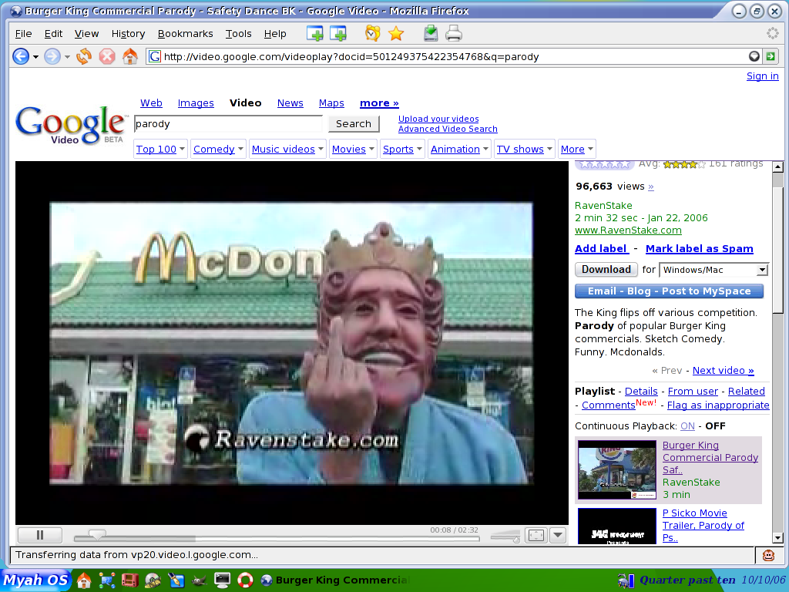Screen dimensions: 789x592
Task: Click the Home icon in the taskbar
Action: [84, 580]
